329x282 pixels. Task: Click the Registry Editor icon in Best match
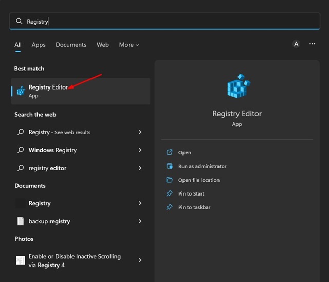point(21,91)
